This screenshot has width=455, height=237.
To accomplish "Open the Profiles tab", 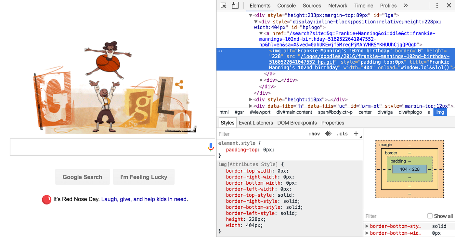I will coord(388,6).
